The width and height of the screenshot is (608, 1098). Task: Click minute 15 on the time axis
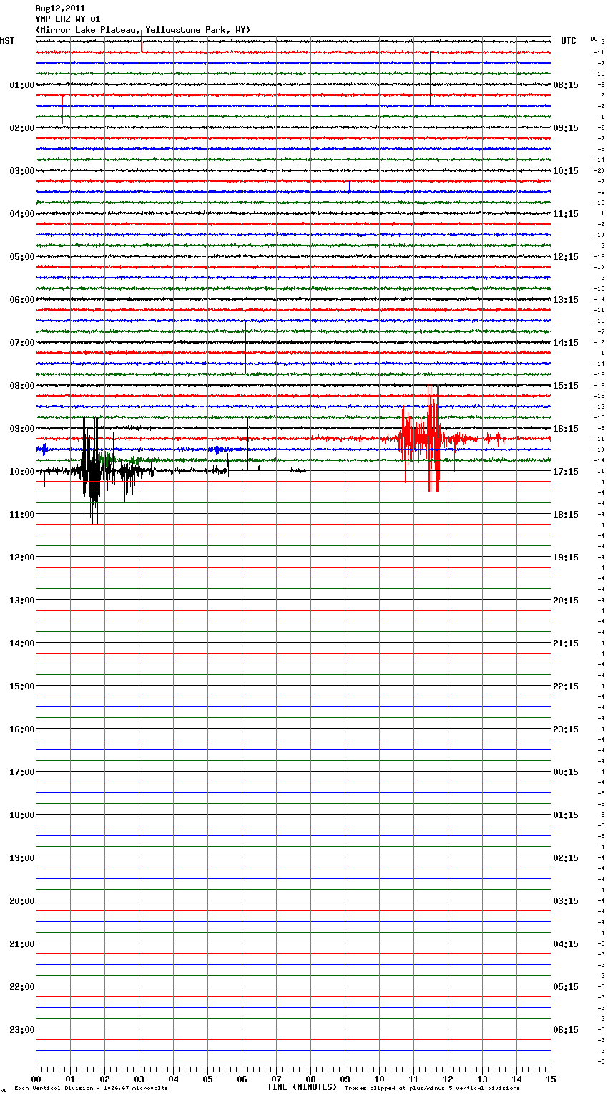pos(551,1079)
